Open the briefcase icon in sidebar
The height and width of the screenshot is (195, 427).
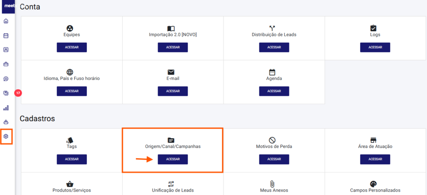coord(6,64)
